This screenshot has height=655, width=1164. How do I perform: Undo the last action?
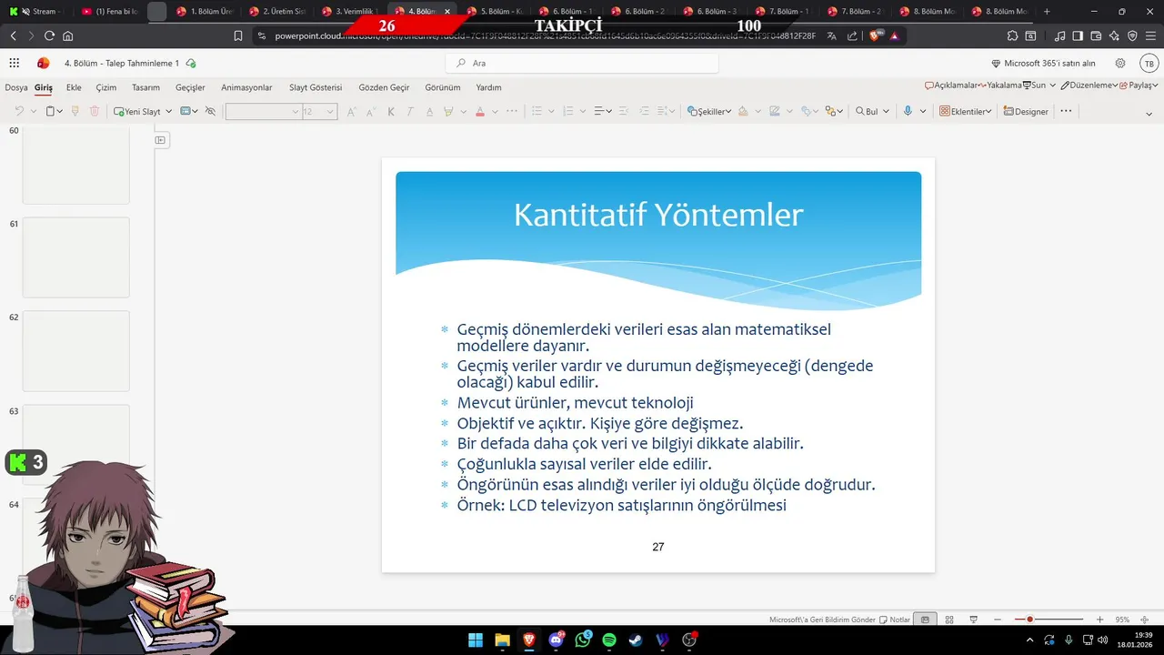point(18,111)
